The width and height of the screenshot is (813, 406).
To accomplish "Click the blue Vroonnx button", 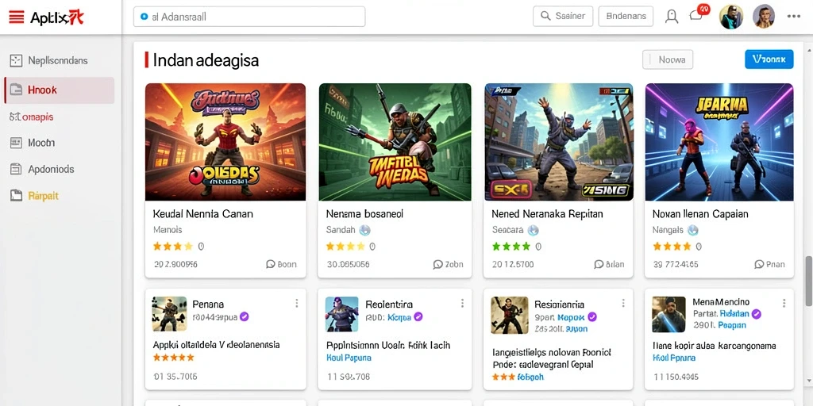I will point(769,59).
